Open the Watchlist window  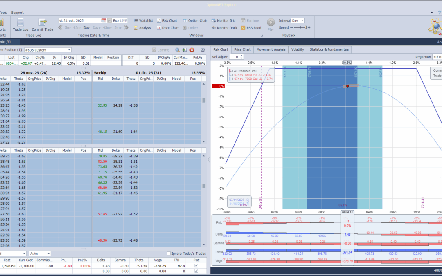click(x=143, y=20)
